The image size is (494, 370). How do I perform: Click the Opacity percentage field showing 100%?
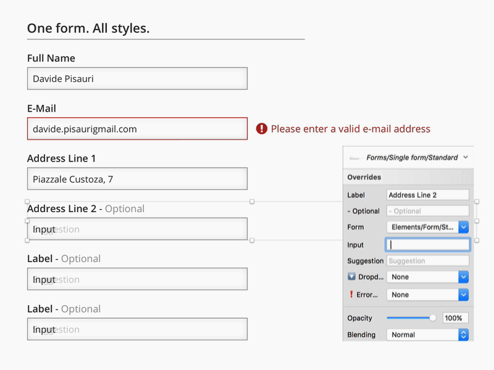coord(455,318)
